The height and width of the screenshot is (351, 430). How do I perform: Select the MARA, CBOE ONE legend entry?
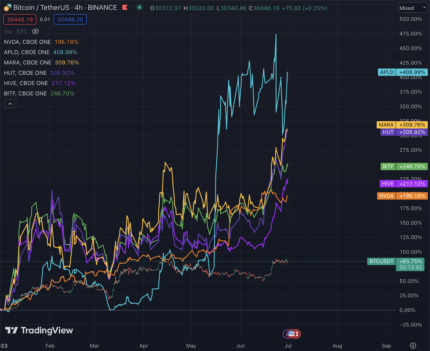point(41,63)
